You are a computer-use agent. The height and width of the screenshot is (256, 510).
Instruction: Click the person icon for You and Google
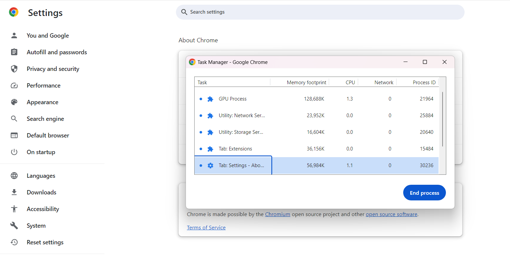[14, 36]
